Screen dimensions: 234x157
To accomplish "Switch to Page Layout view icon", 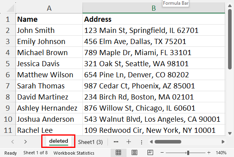I will tap(134, 153).
